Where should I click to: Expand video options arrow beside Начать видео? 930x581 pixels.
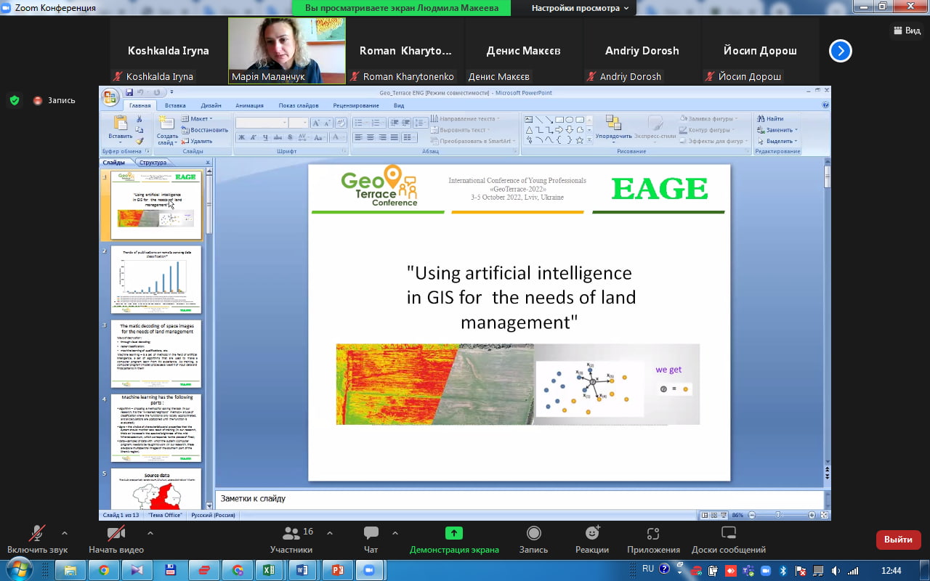tap(150, 533)
